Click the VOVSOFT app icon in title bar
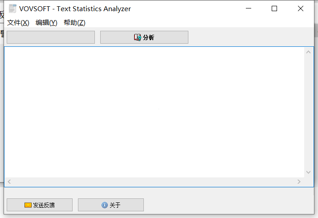 point(12,8)
